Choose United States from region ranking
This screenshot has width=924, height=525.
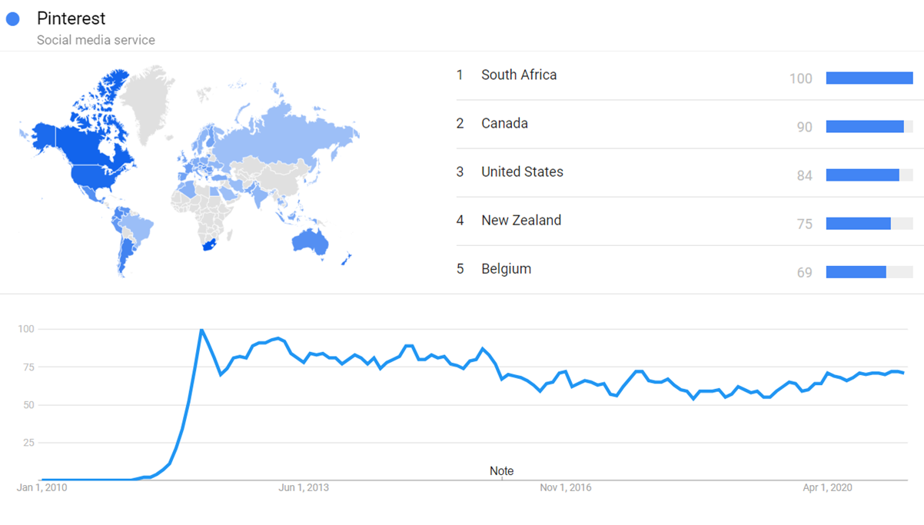tap(522, 172)
